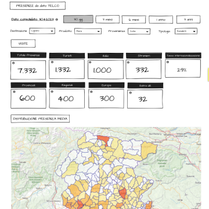
Task: Click info icon in Europa card
Action: tap(91, 92)
